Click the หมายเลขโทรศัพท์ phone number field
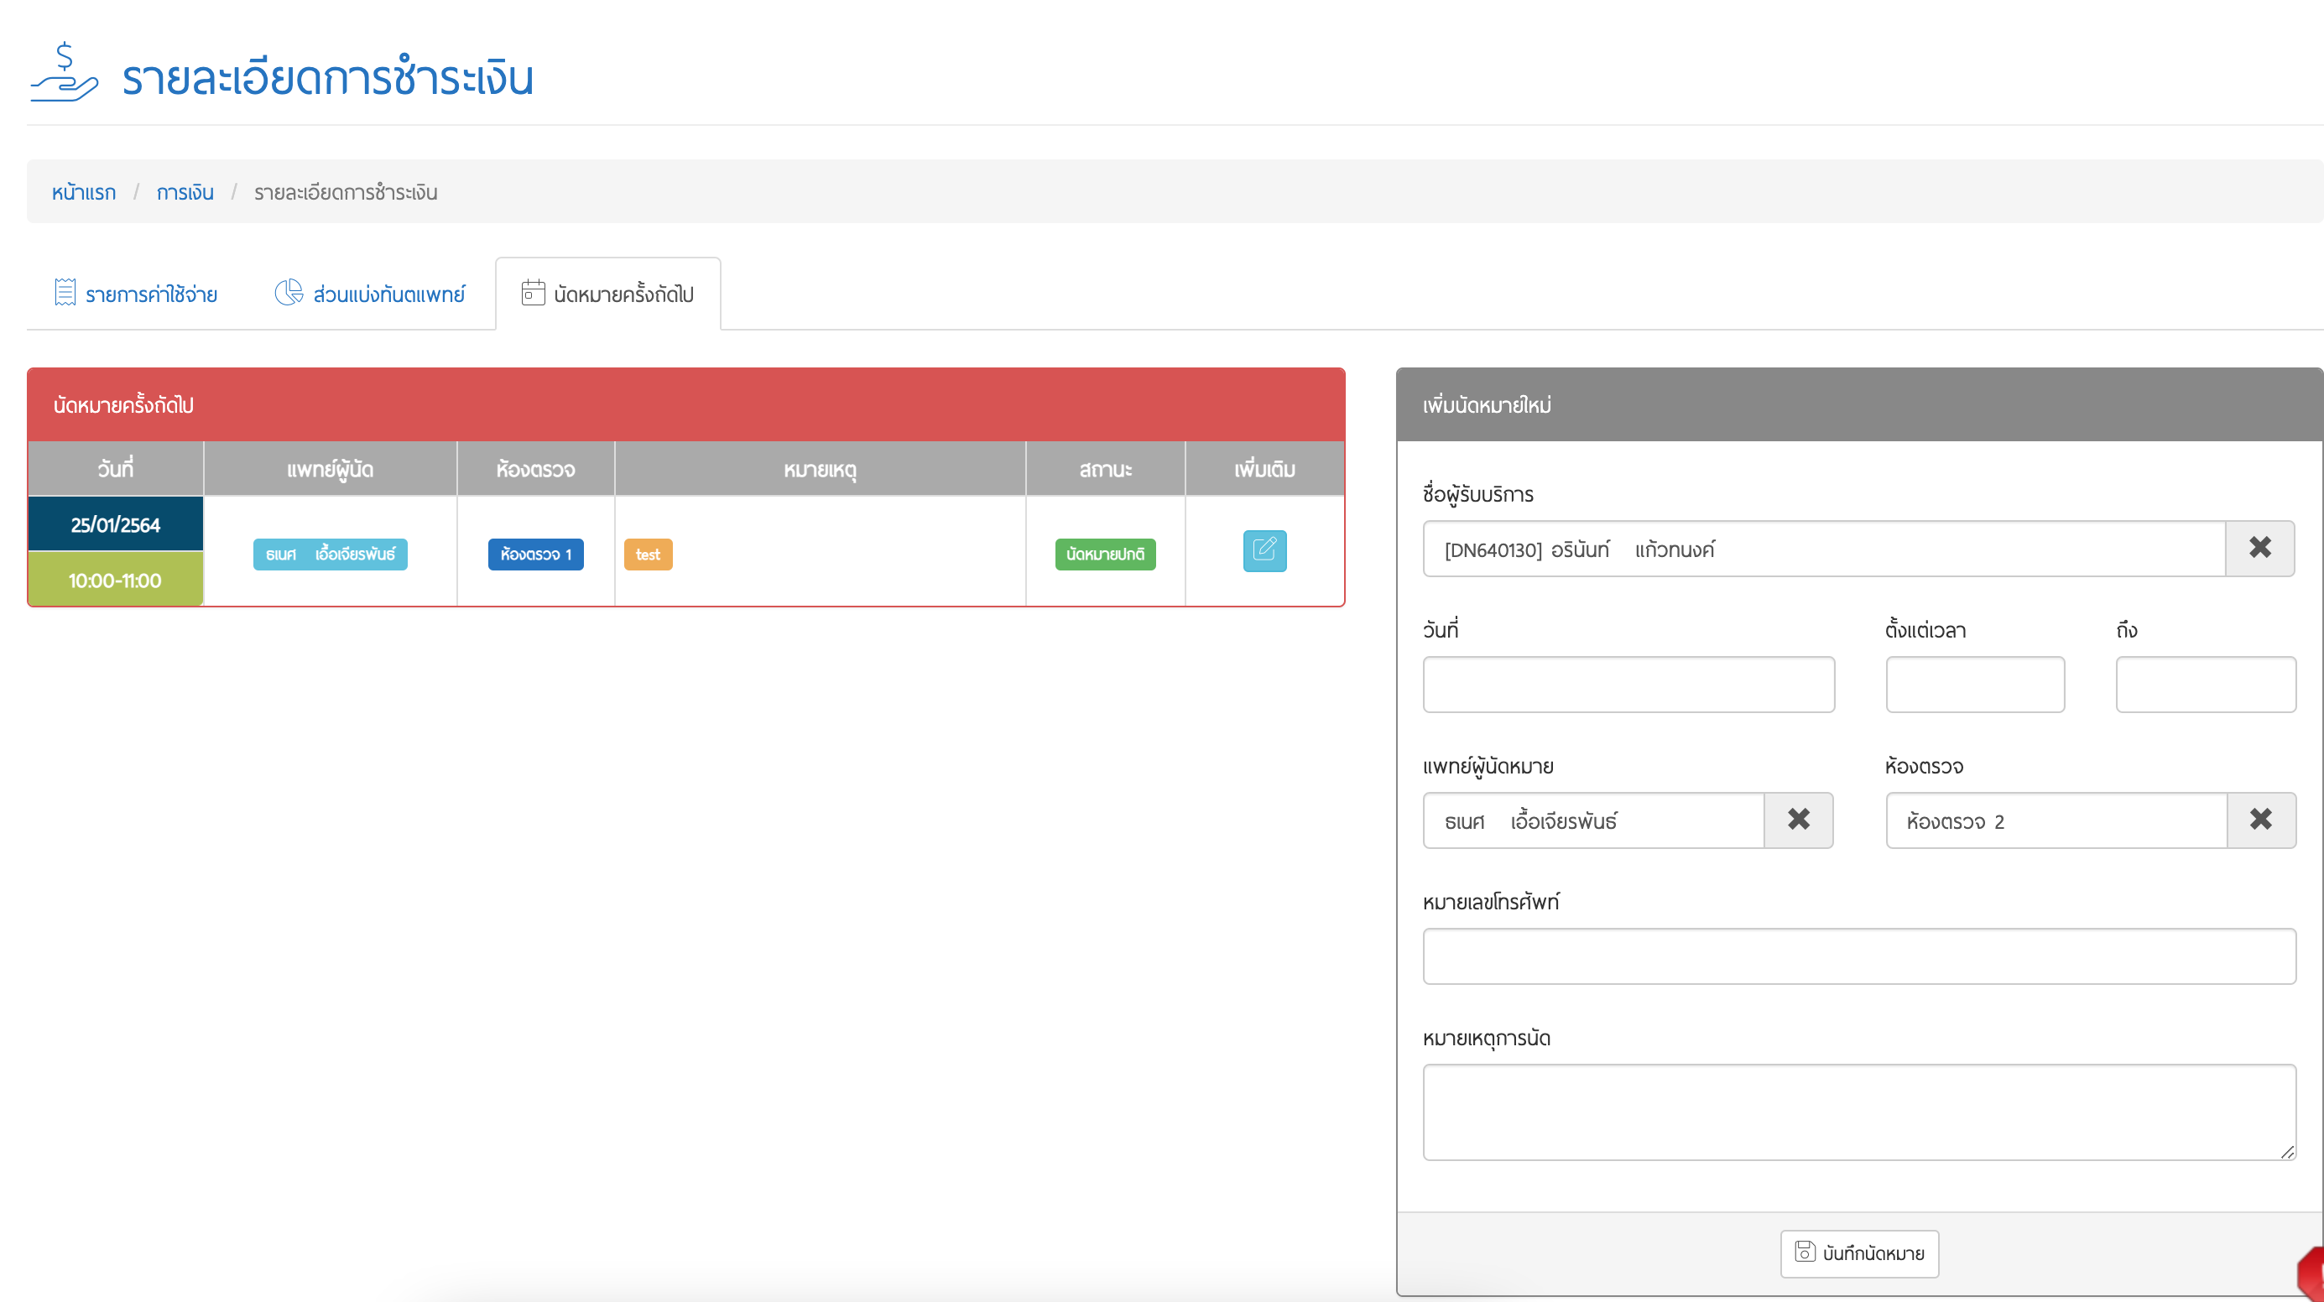 coord(1858,956)
